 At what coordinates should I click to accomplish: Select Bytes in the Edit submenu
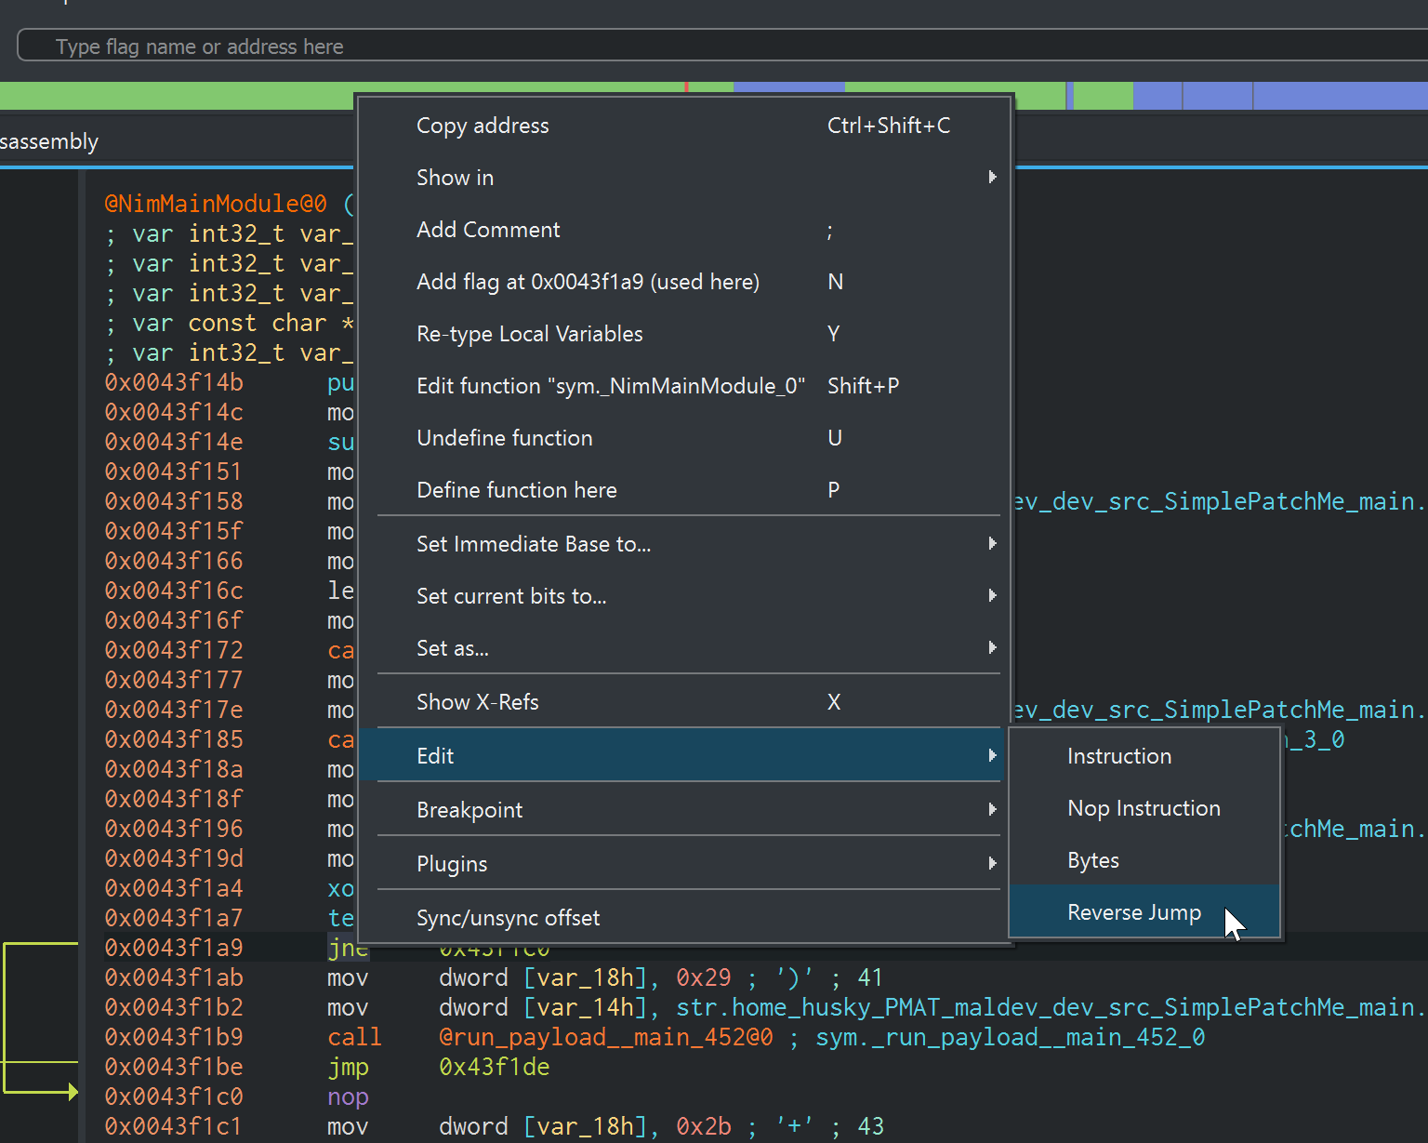(1092, 860)
